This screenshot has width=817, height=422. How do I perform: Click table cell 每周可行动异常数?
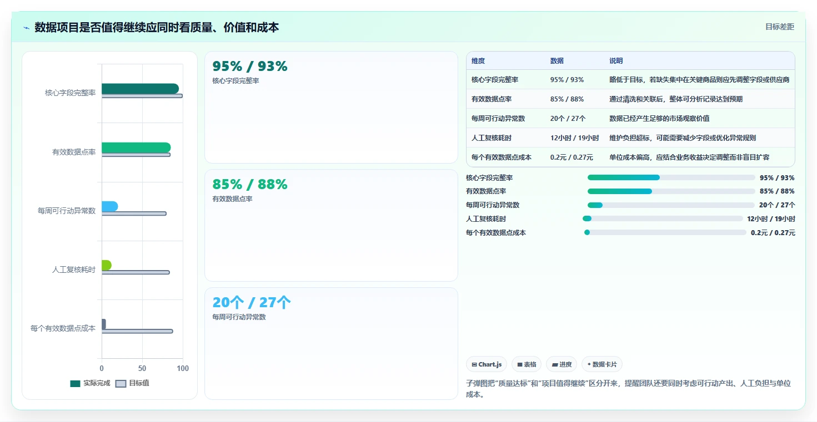498,119
